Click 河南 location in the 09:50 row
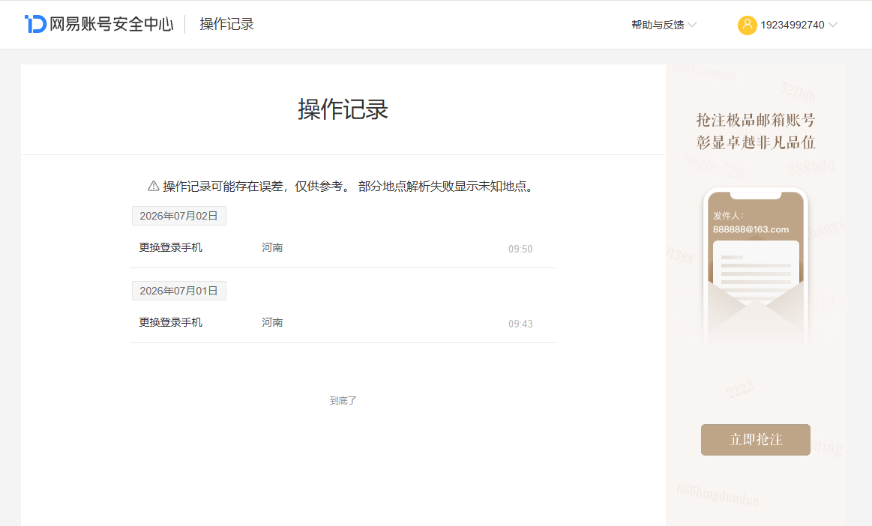 (272, 247)
